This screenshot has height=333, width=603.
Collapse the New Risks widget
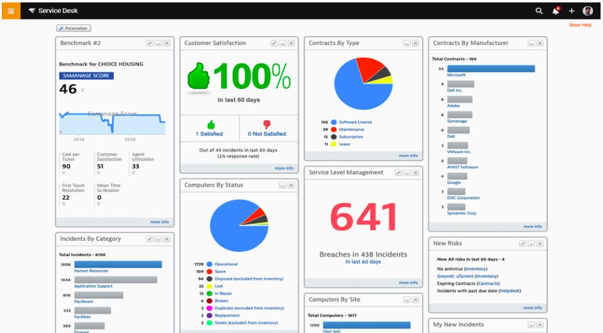(531, 243)
